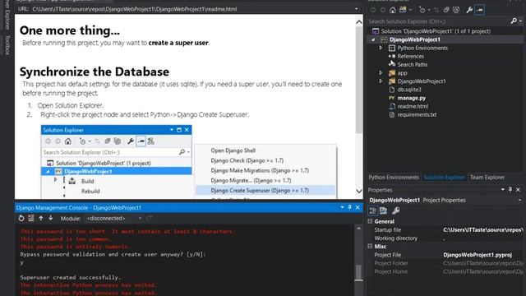Click Django console scrollbar up arrow

click(358, 229)
